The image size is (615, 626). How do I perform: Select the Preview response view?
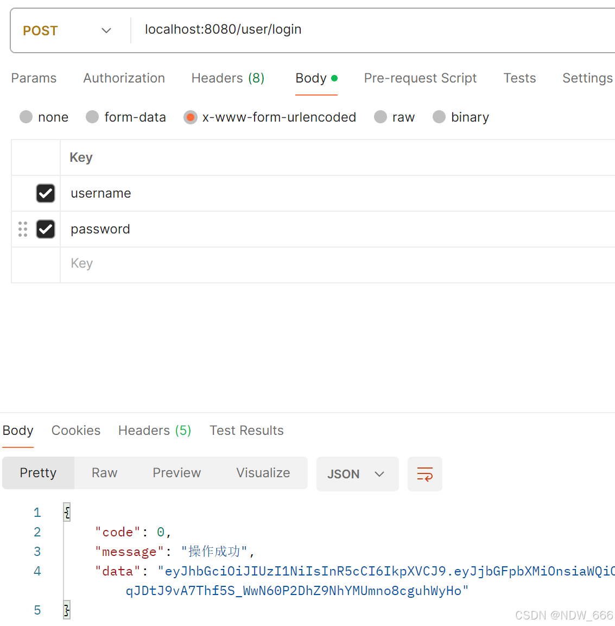[176, 473]
